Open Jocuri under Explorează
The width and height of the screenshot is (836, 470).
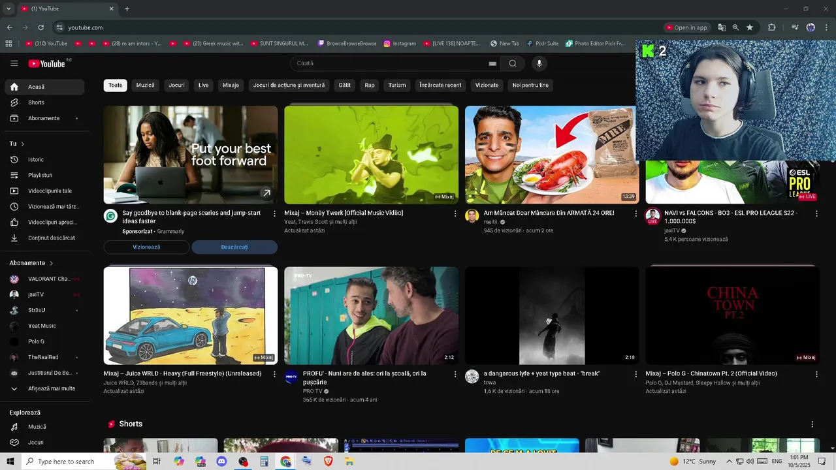click(44, 443)
